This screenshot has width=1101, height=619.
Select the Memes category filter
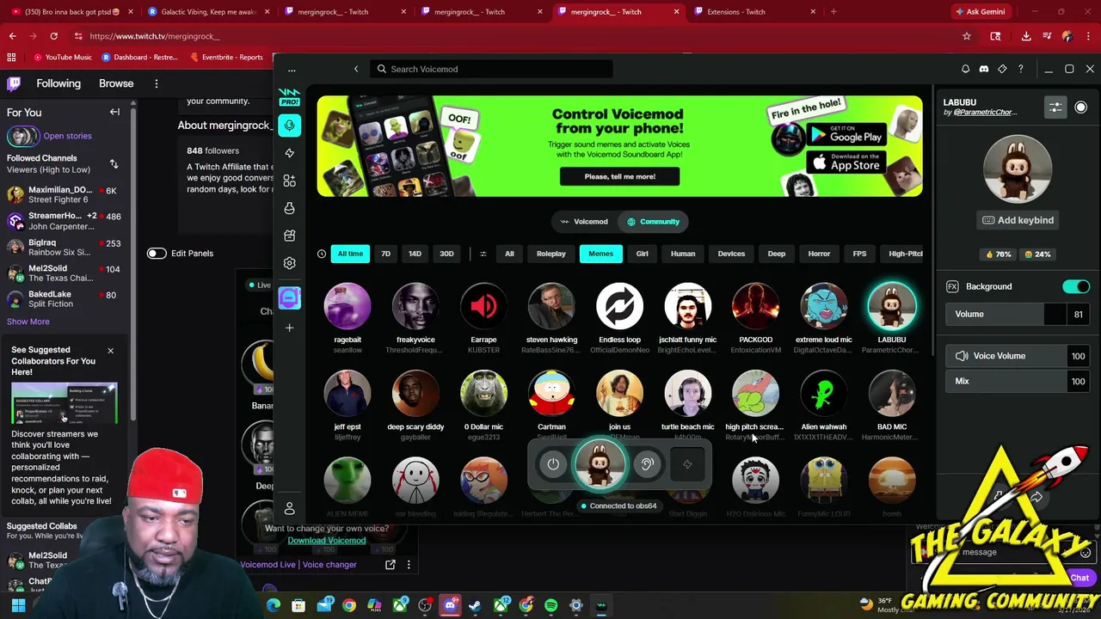(601, 254)
